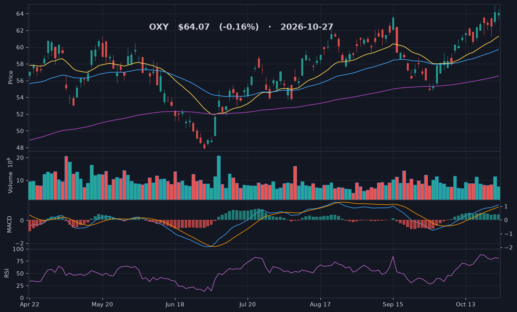Click the Oct 13 date label
517x312 pixels.
(465, 304)
